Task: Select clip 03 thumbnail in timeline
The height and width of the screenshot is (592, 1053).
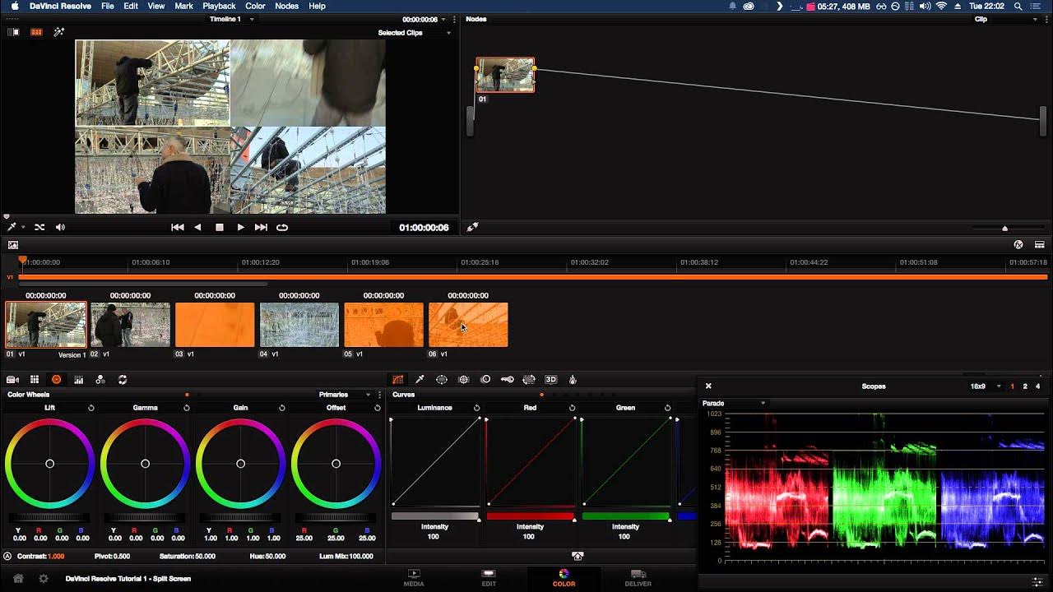Action: click(x=215, y=325)
